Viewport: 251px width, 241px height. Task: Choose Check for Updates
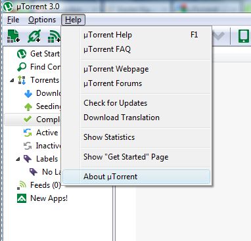136,103
